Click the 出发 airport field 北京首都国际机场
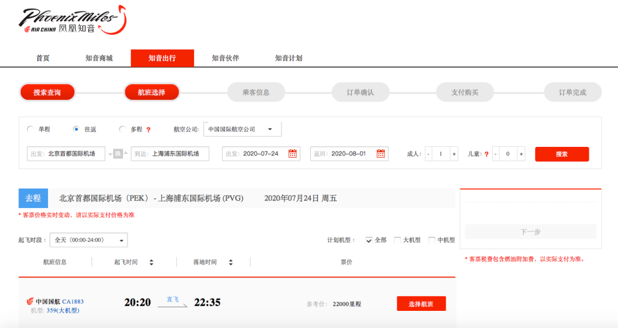 [66, 154]
